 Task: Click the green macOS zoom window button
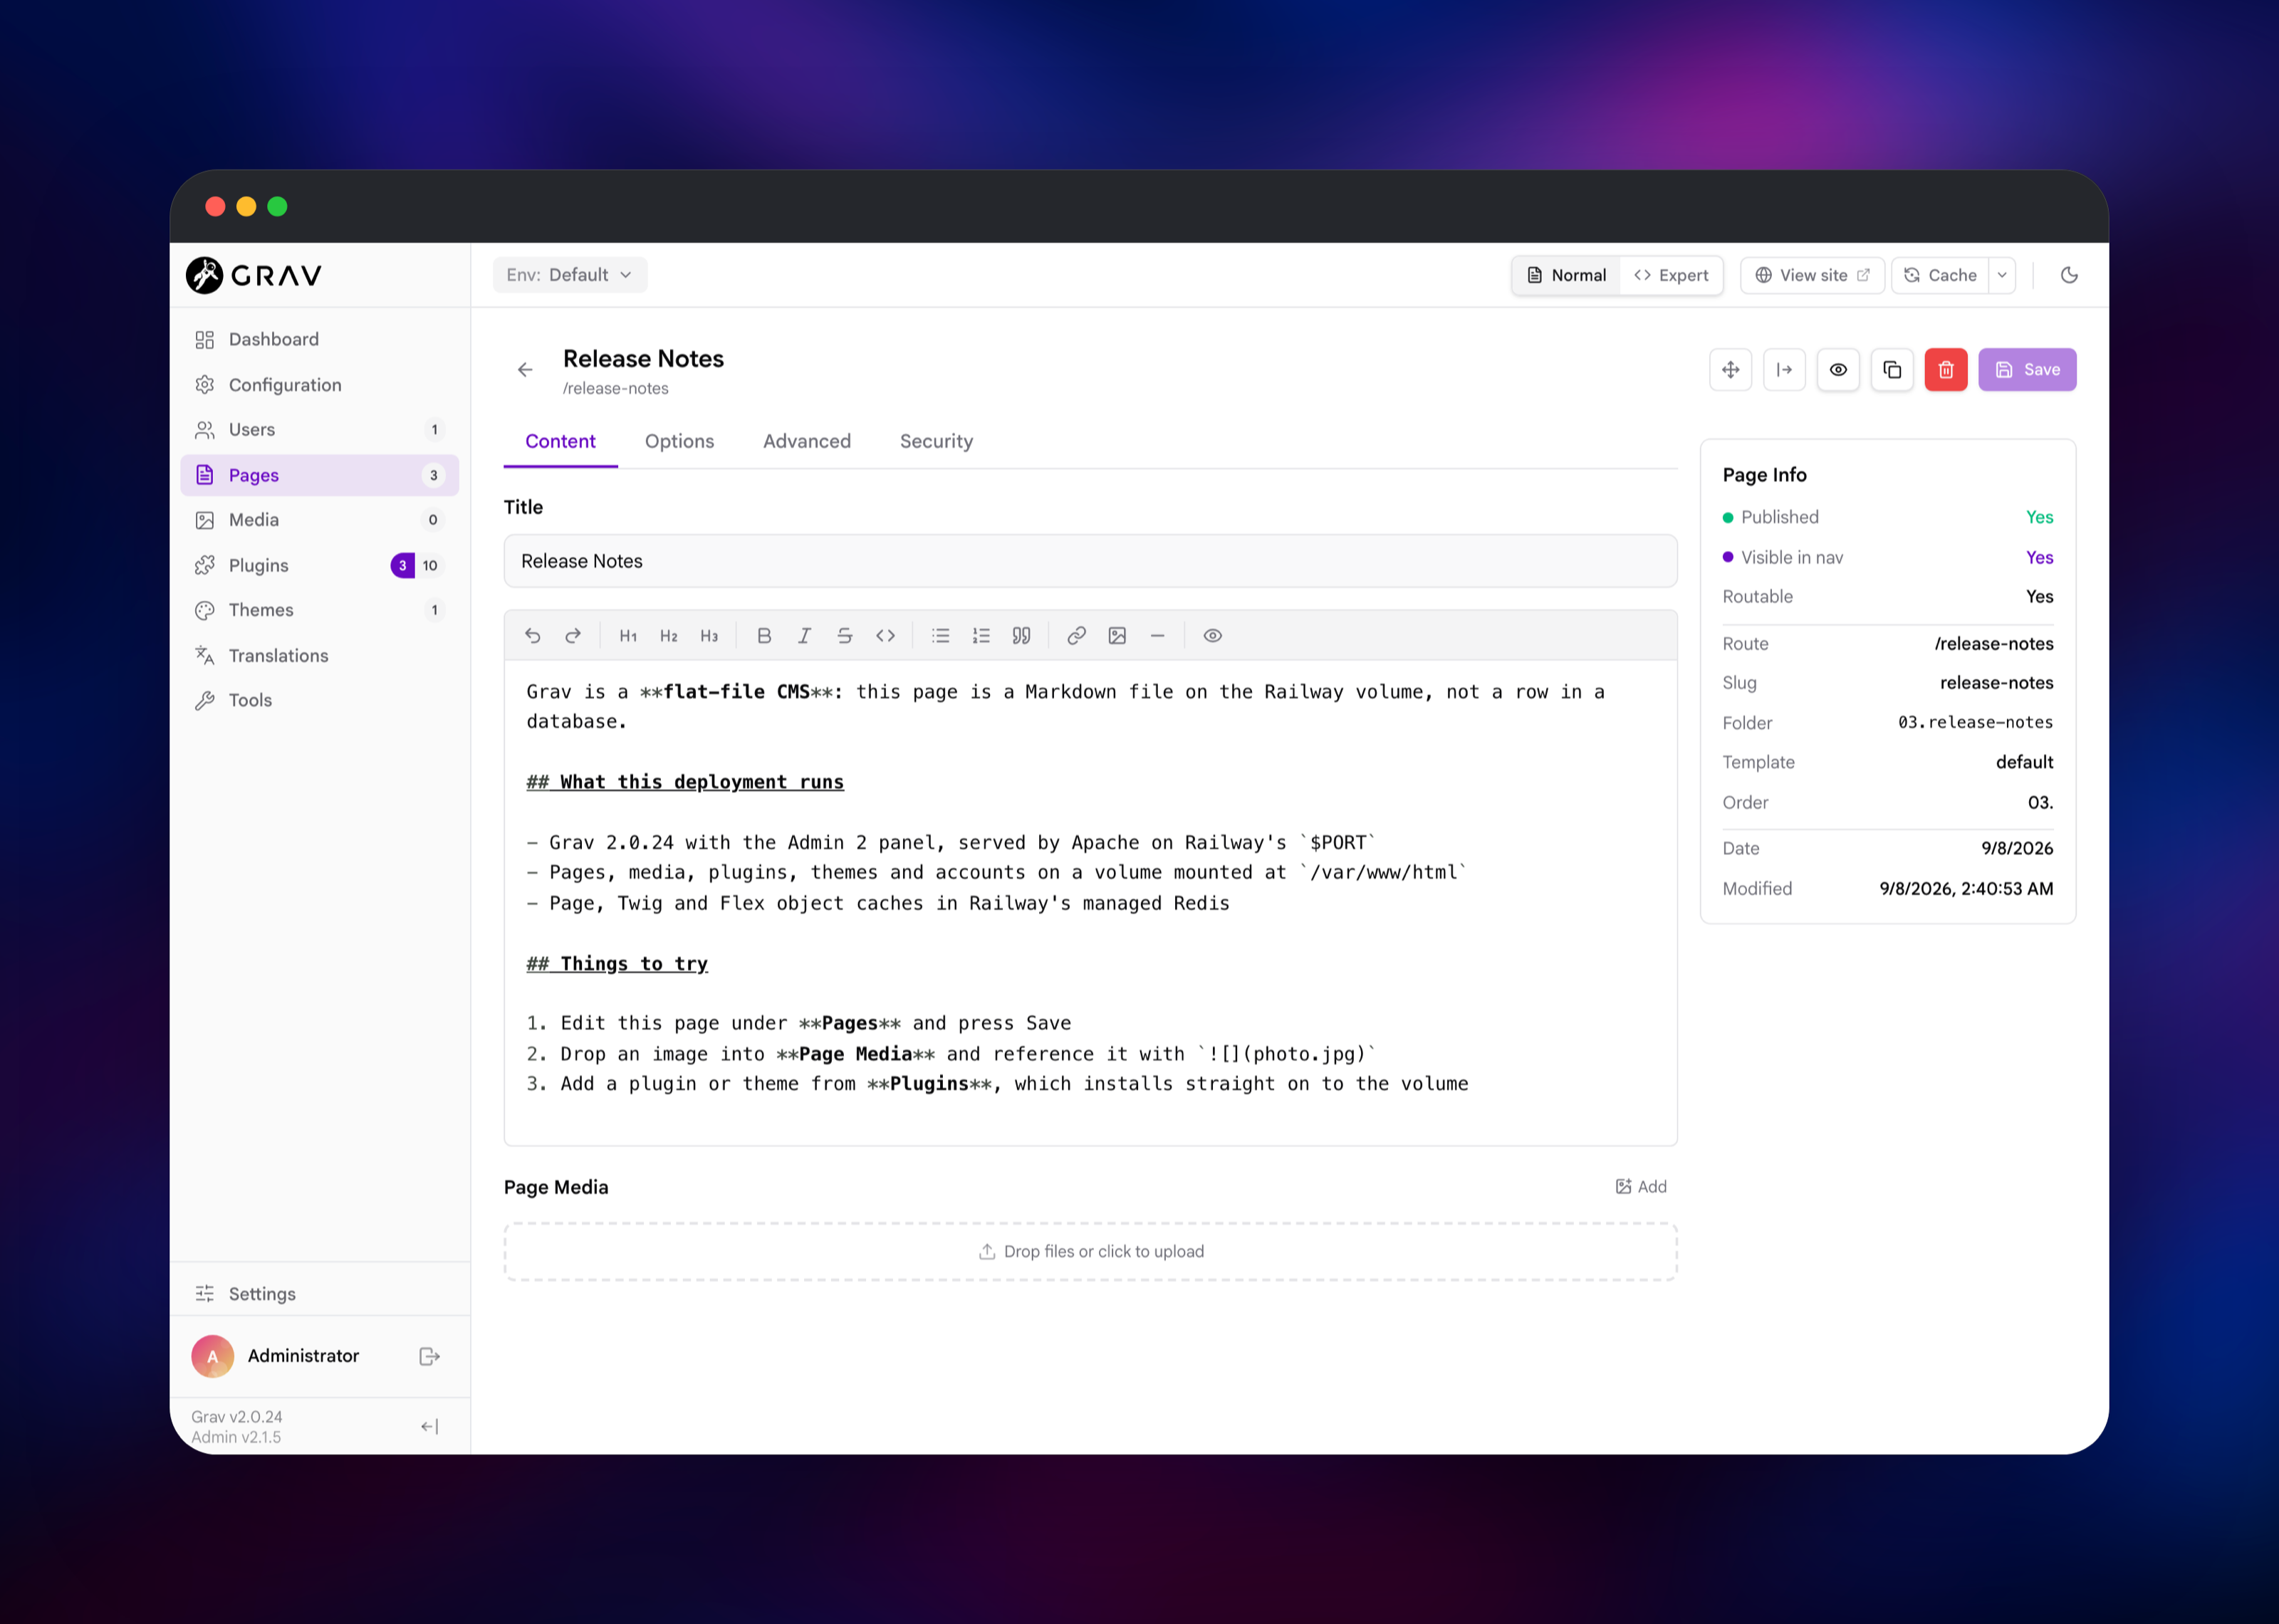coord(277,206)
